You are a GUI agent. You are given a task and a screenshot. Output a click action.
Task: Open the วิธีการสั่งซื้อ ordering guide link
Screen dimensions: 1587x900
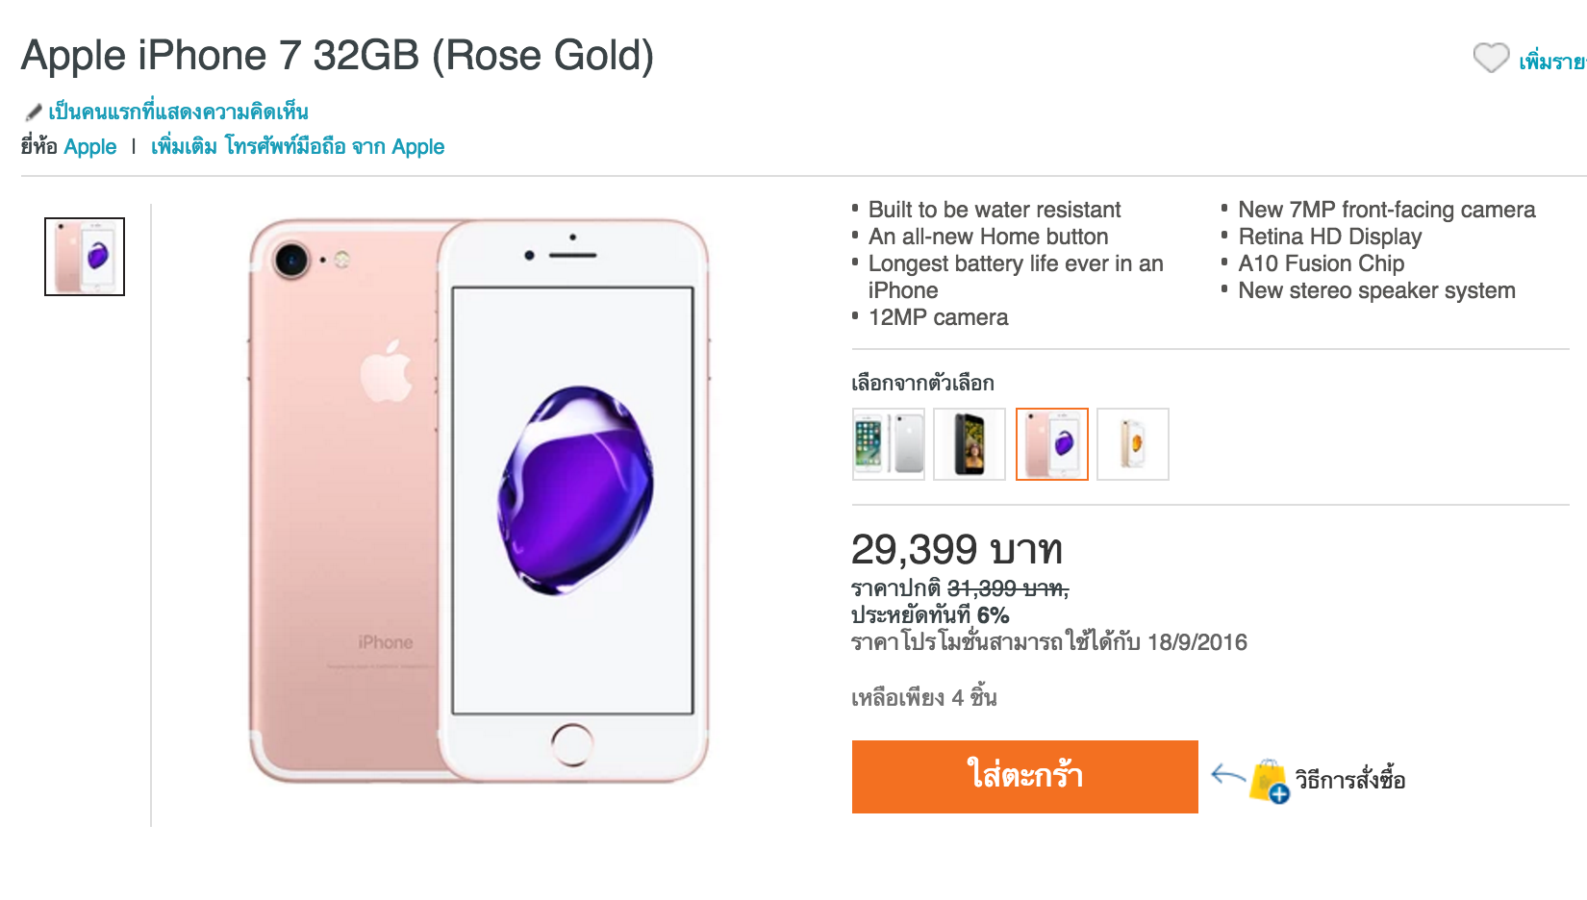pos(1349,780)
